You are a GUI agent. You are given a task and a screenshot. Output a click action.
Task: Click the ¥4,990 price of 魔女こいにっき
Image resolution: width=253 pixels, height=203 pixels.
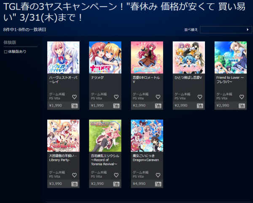coord(139,184)
